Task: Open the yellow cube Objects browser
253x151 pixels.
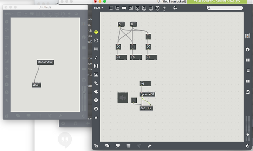Action: (x=96, y=32)
